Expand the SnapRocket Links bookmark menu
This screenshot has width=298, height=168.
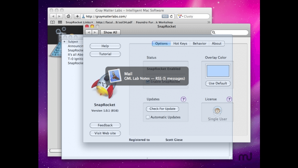coord(79,22)
